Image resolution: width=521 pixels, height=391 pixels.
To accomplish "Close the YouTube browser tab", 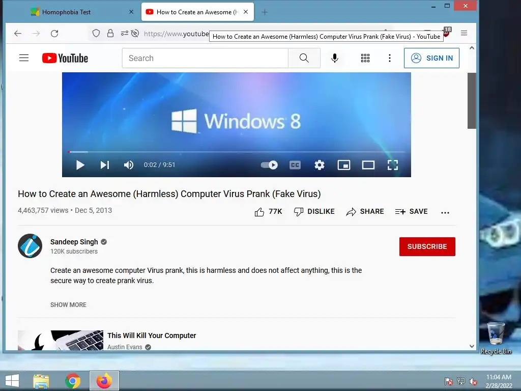I will (x=246, y=12).
